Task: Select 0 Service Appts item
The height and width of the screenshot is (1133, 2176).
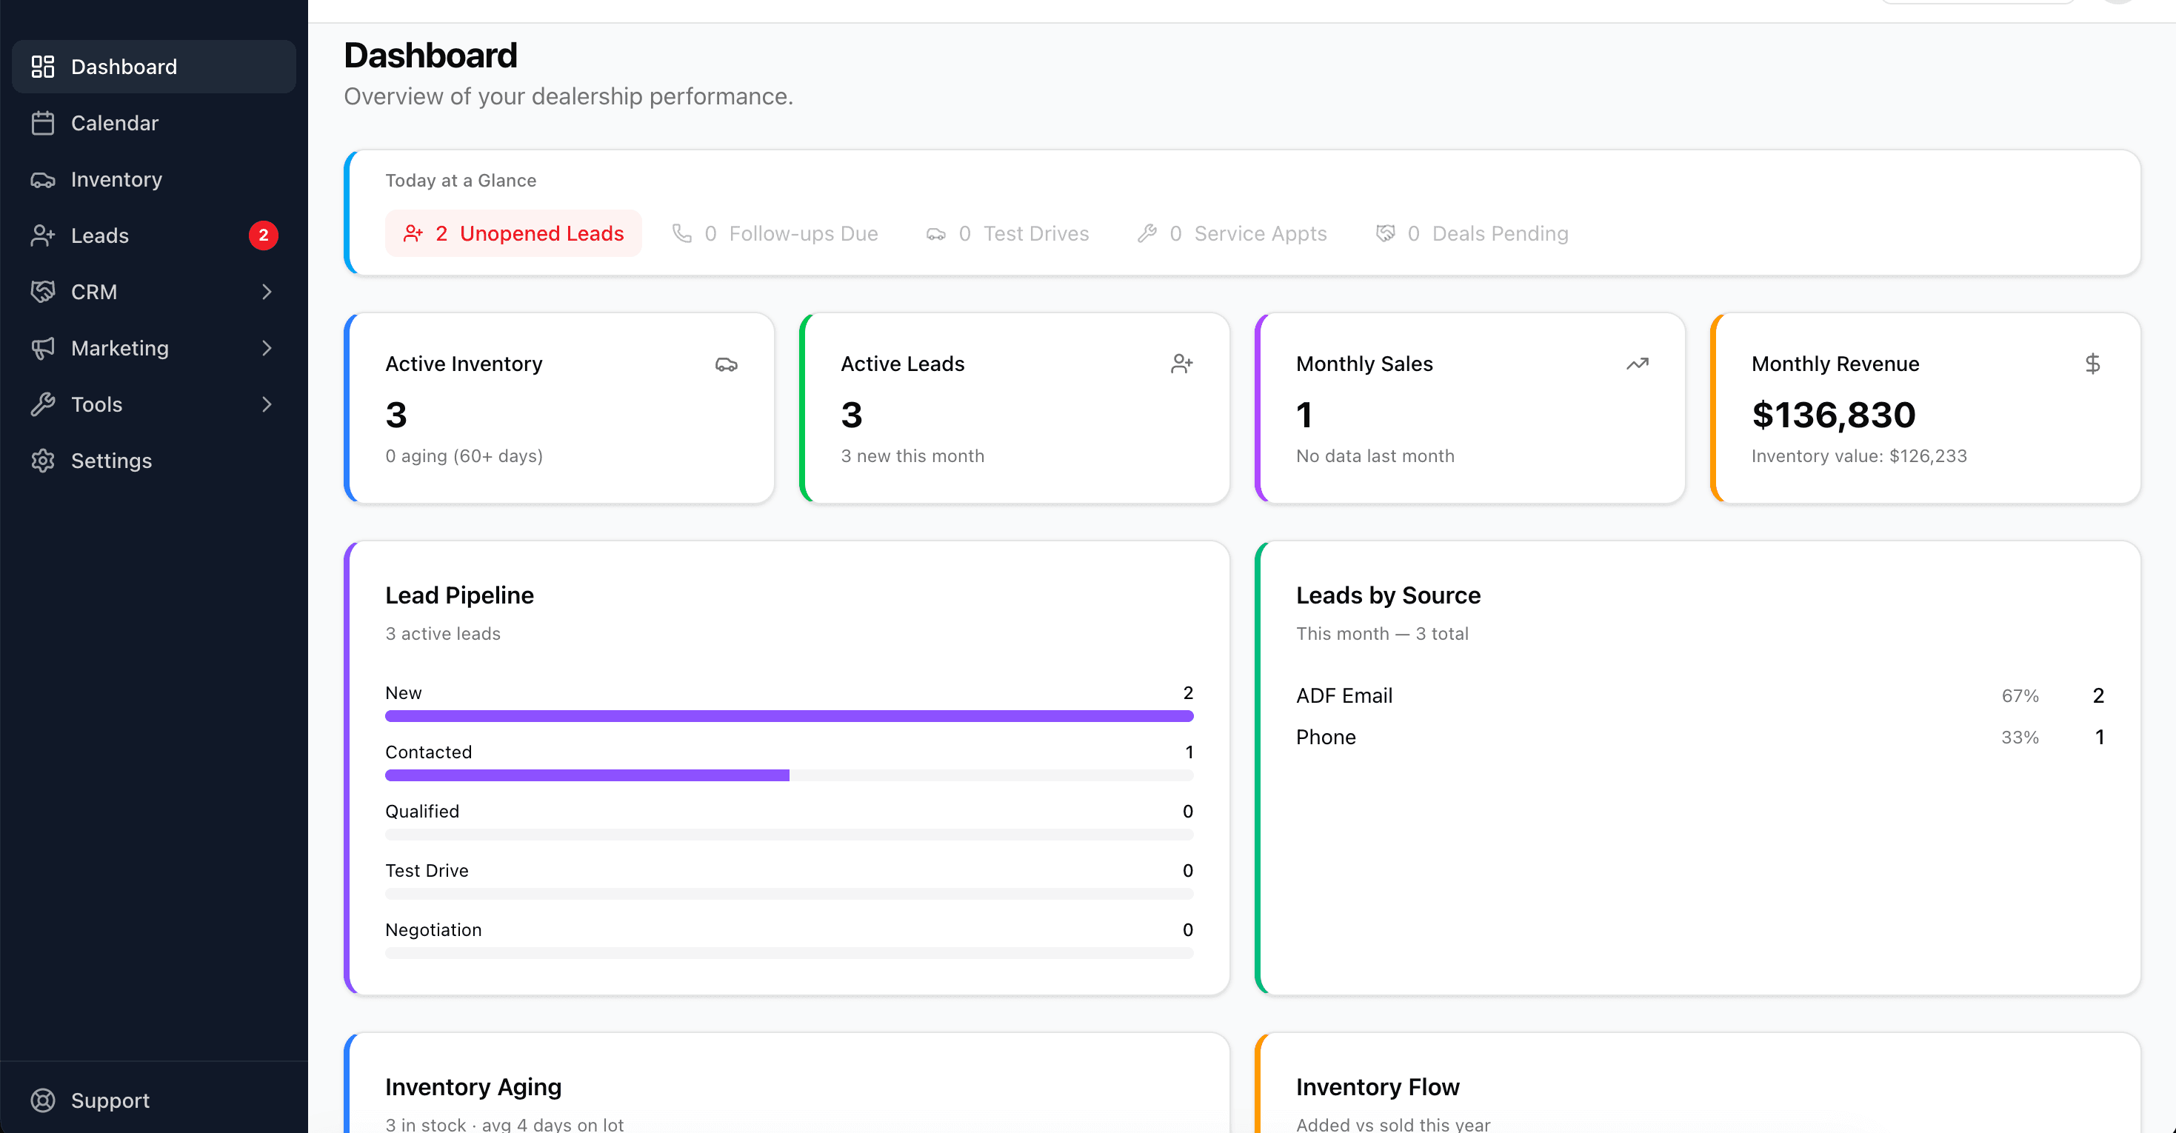Action: [x=1232, y=233]
